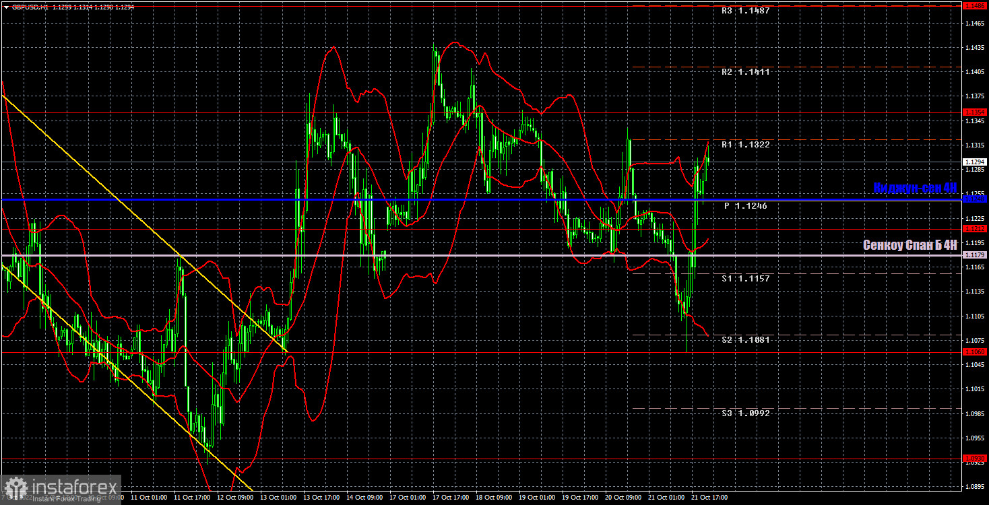Click the triangle arrow beside GBPUSD,H1 title
The height and width of the screenshot is (505, 989).
coord(6,6)
